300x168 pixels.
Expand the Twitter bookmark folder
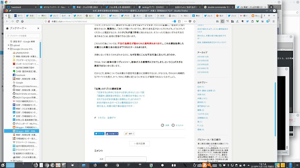pyautogui.click(x=11, y=161)
